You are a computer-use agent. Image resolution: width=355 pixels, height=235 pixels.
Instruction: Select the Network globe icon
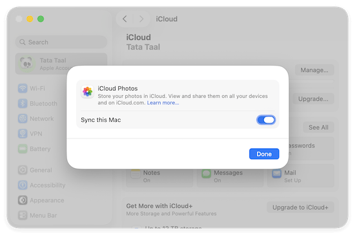pos(23,118)
